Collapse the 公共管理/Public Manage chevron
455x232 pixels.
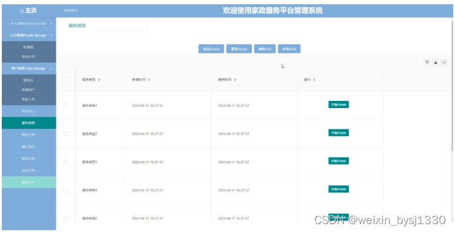(51, 35)
